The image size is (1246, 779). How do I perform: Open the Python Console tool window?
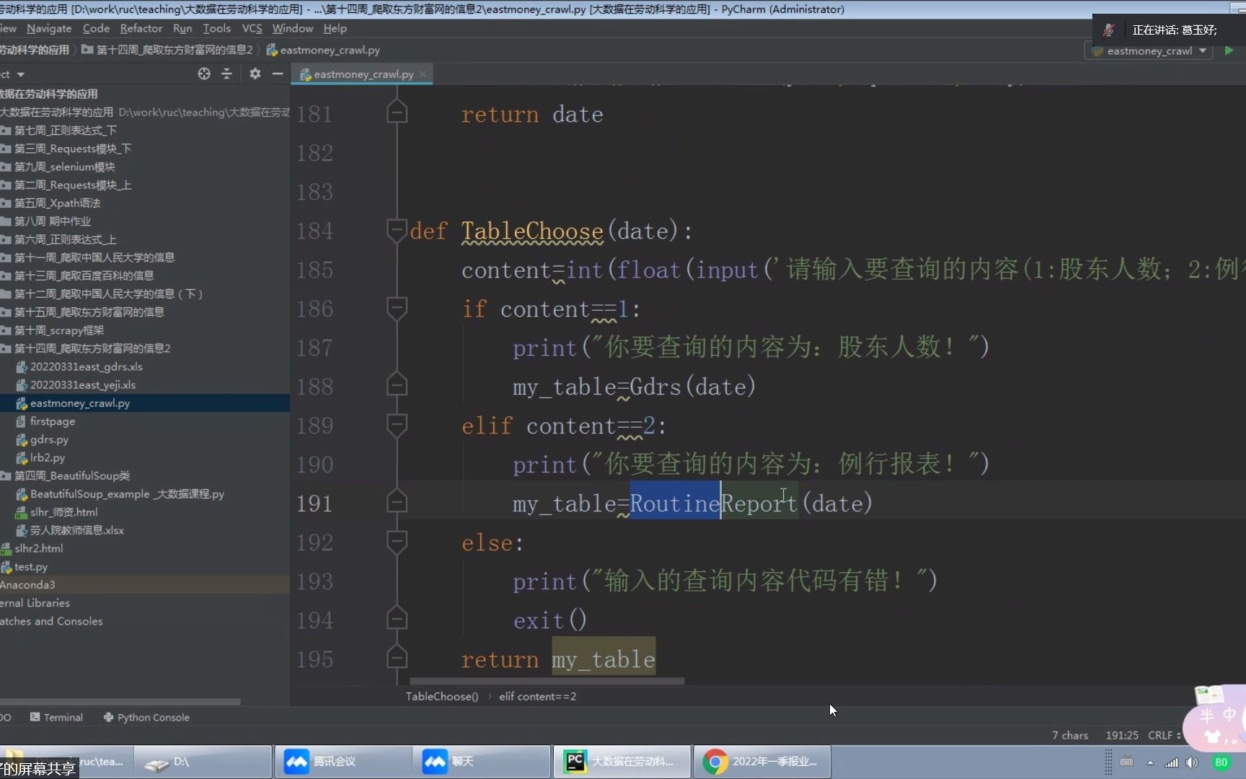pos(146,717)
